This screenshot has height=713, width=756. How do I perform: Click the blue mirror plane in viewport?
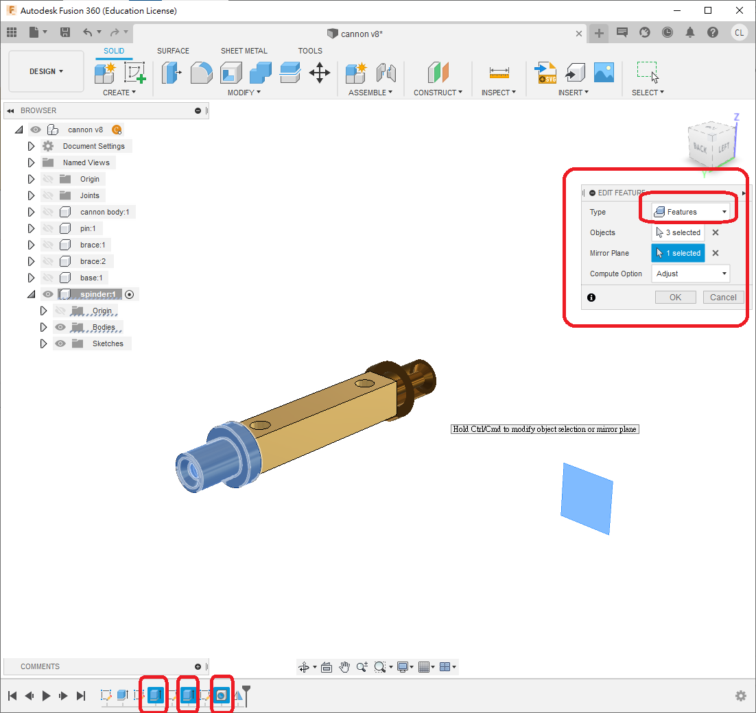tap(586, 498)
